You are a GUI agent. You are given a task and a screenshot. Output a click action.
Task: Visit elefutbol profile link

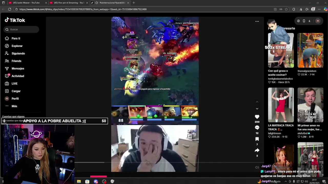coord(302,133)
